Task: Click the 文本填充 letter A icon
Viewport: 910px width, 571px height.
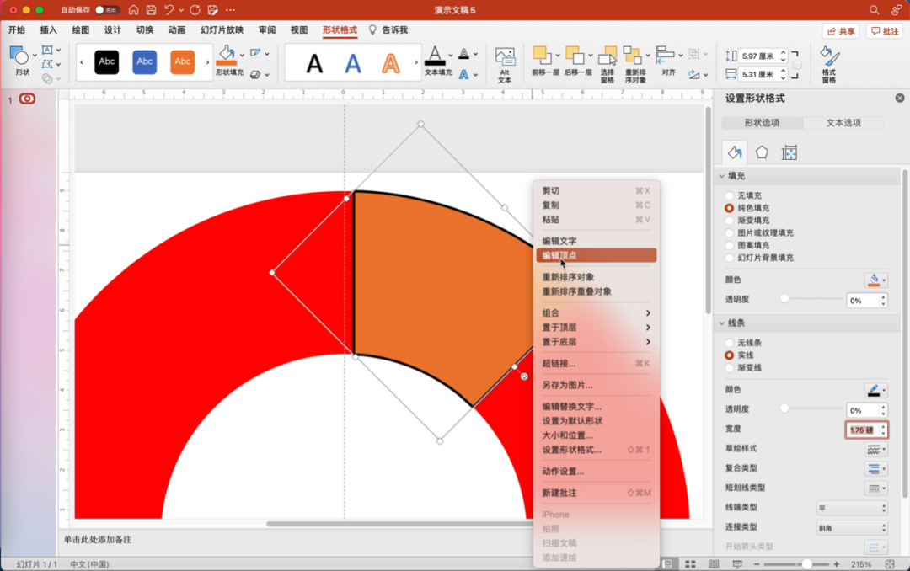Action: [436, 56]
